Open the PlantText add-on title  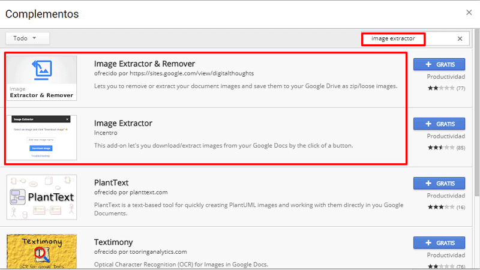tap(111, 182)
